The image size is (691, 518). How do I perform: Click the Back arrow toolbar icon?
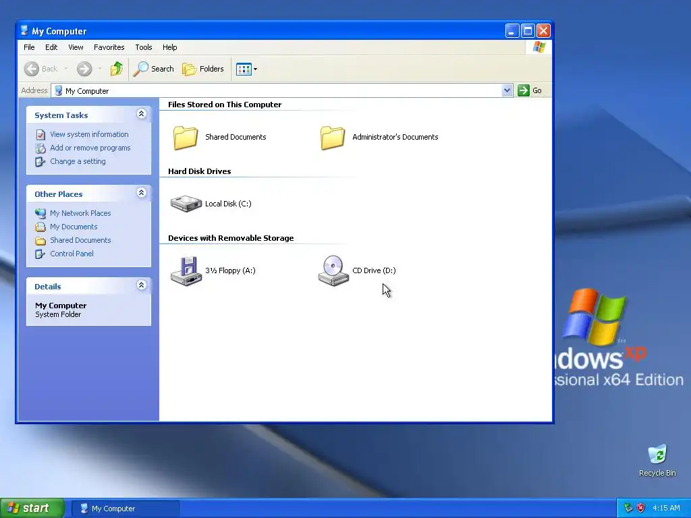click(x=32, y=69)
